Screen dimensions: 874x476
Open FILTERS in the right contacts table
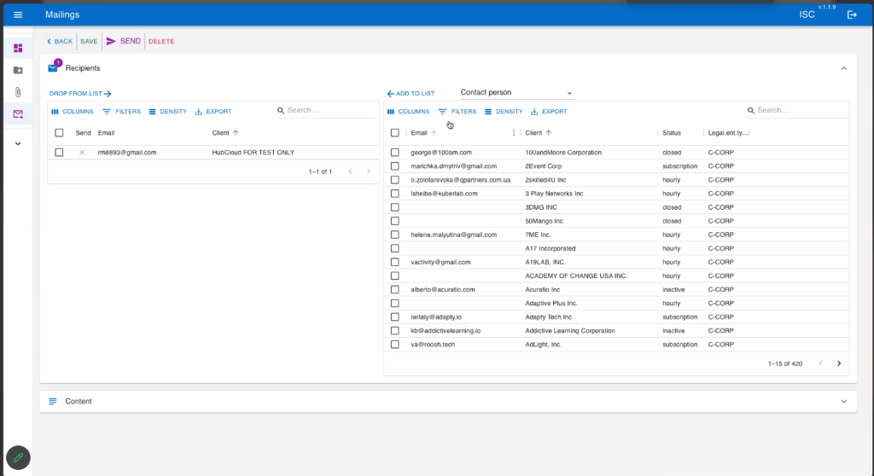pyautogui.click(x=457, y=112)
